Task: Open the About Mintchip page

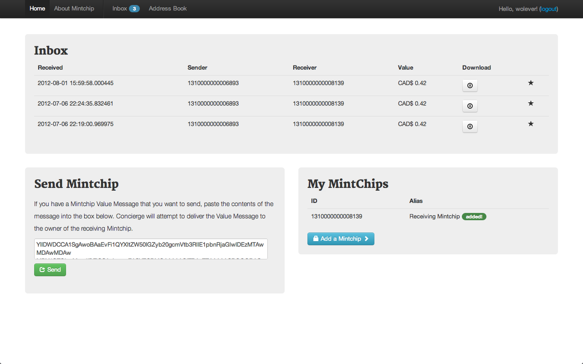Action: click(x=74, y=9)
